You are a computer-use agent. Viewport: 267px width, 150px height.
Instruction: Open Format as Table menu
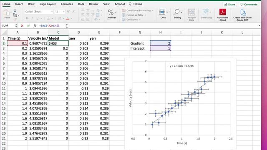click(135, 15)
